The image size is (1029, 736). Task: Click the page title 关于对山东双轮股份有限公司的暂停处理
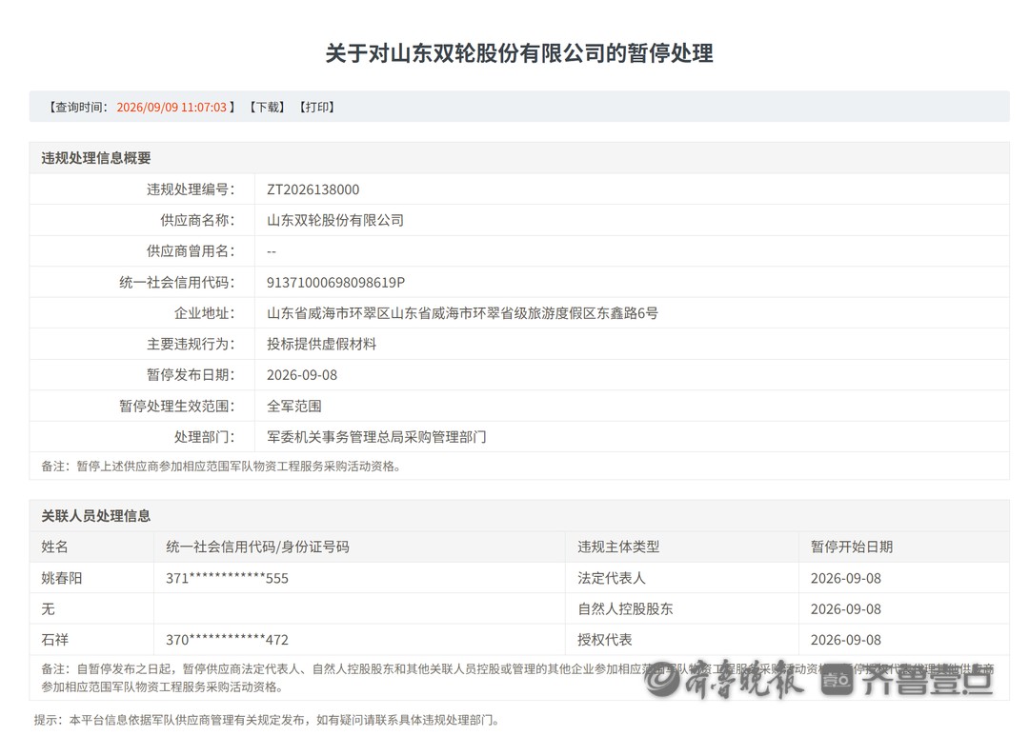point(519,53)
